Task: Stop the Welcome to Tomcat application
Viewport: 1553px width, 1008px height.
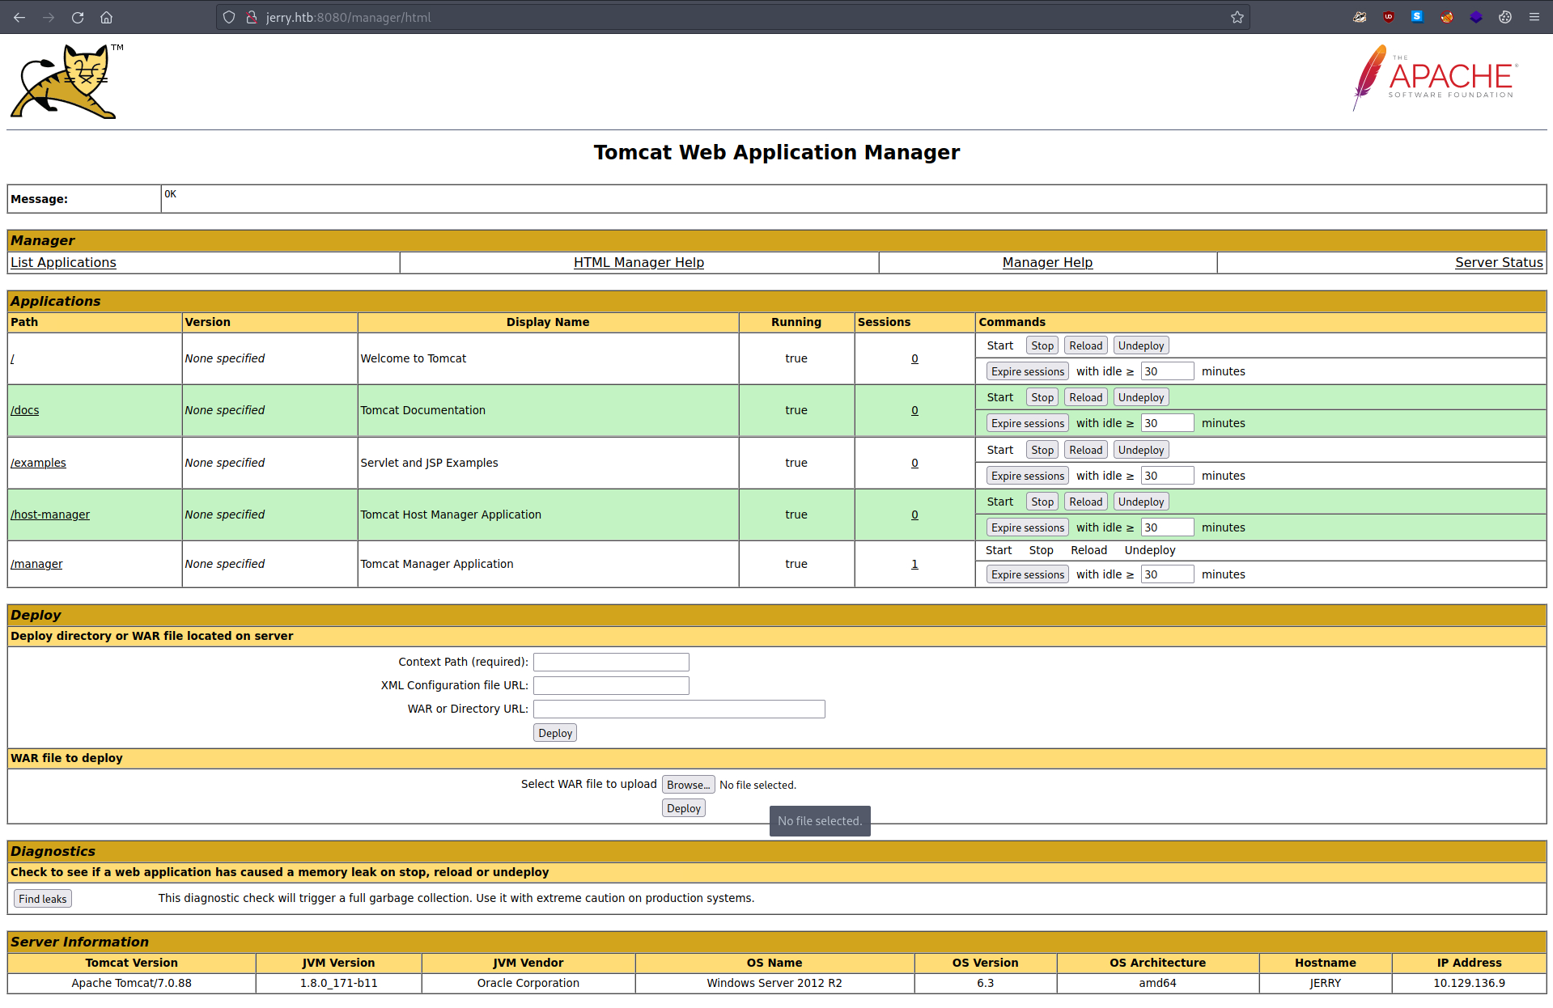Action: click(x=1042, y=345)
